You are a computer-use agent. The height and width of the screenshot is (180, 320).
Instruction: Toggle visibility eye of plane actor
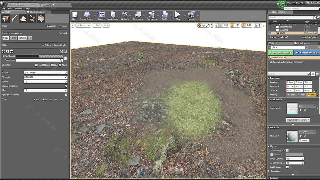pos(270,33)
